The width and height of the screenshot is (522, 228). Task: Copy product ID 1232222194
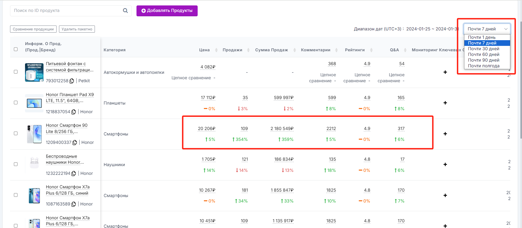(74, 173)
